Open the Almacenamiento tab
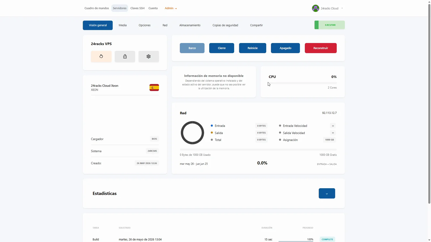Screen dimensions: 431x242 [190, 25]
